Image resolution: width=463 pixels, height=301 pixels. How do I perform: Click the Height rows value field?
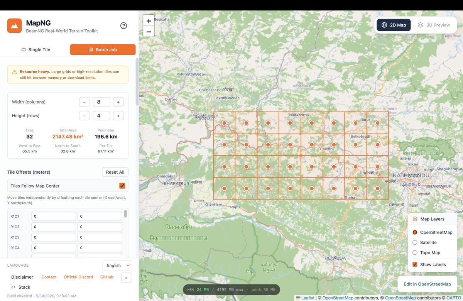(x=101, y=115)
